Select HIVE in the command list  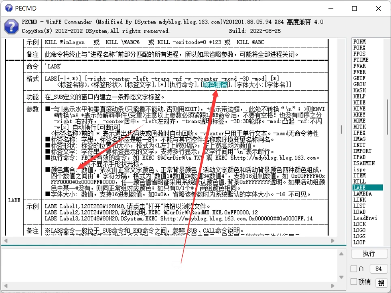(x=359, y=109)
